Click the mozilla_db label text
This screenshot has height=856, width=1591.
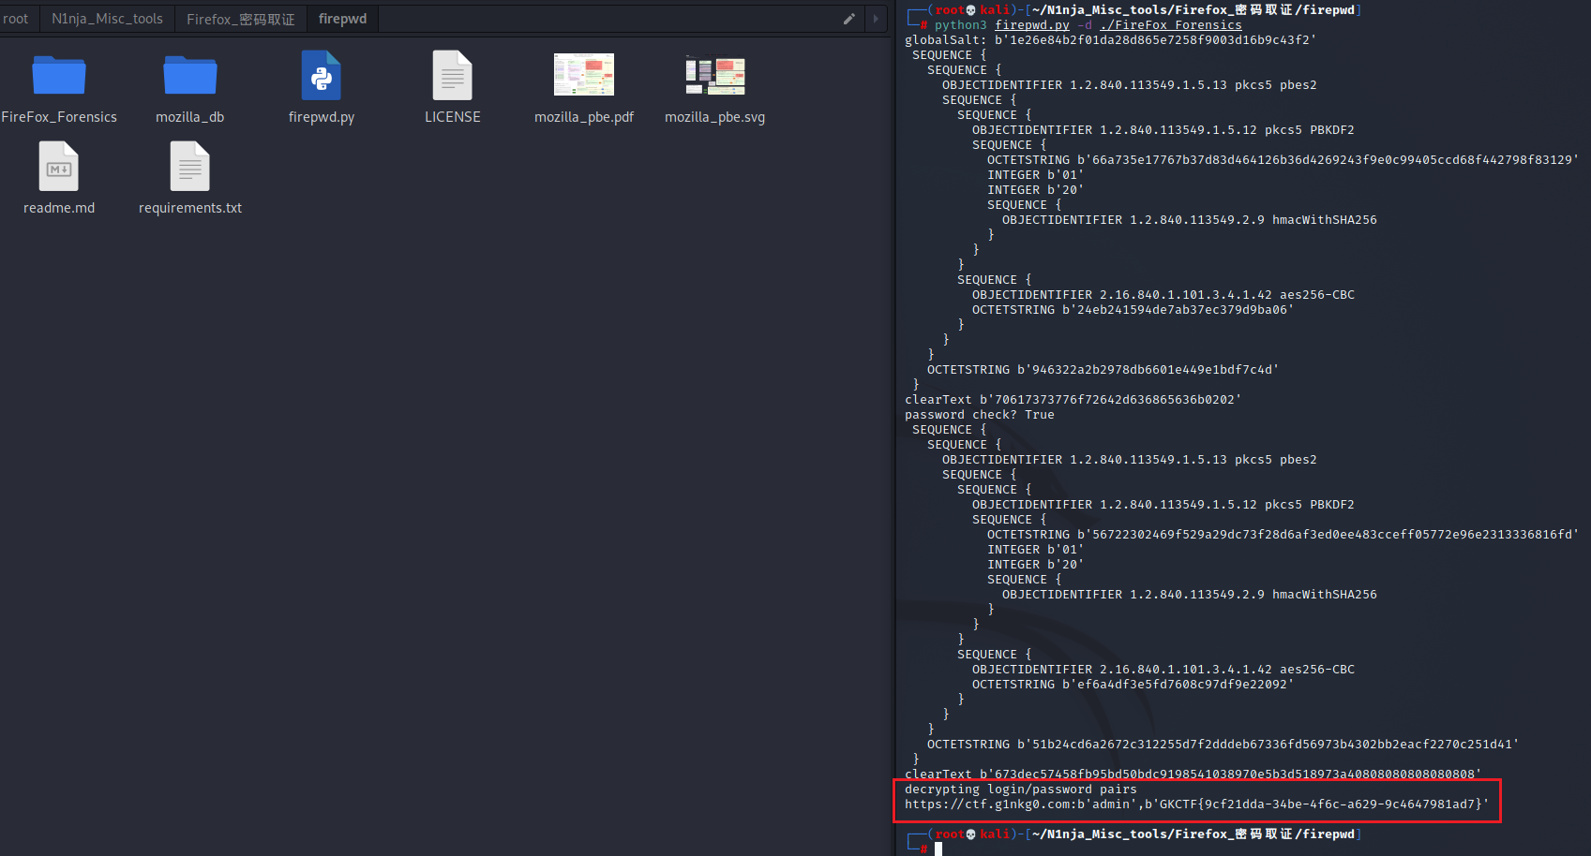tap(190, 117)
